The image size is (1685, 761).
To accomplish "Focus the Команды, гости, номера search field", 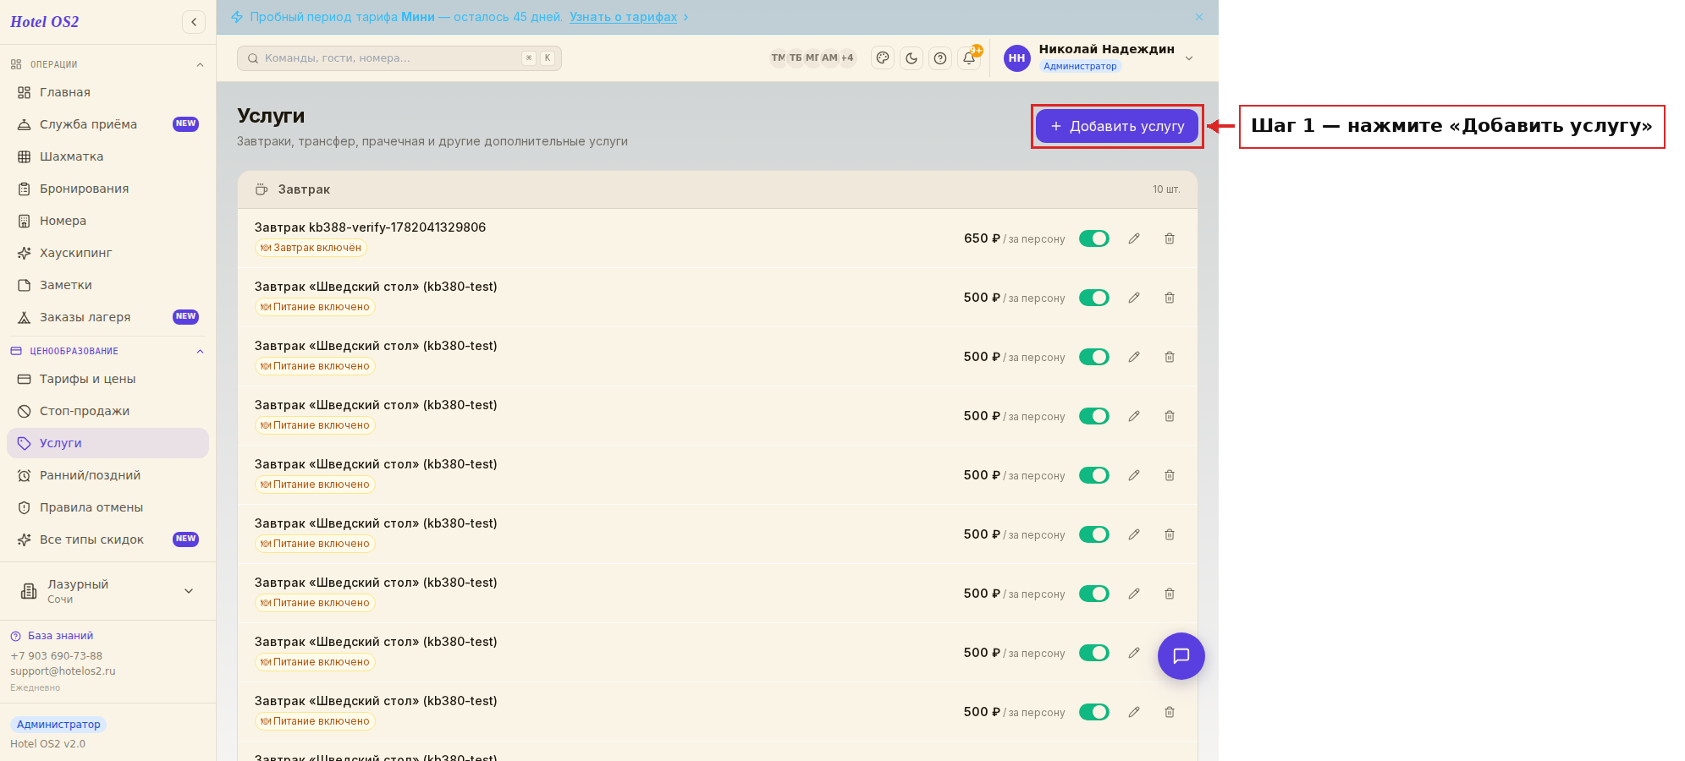I will click(399, 58).
